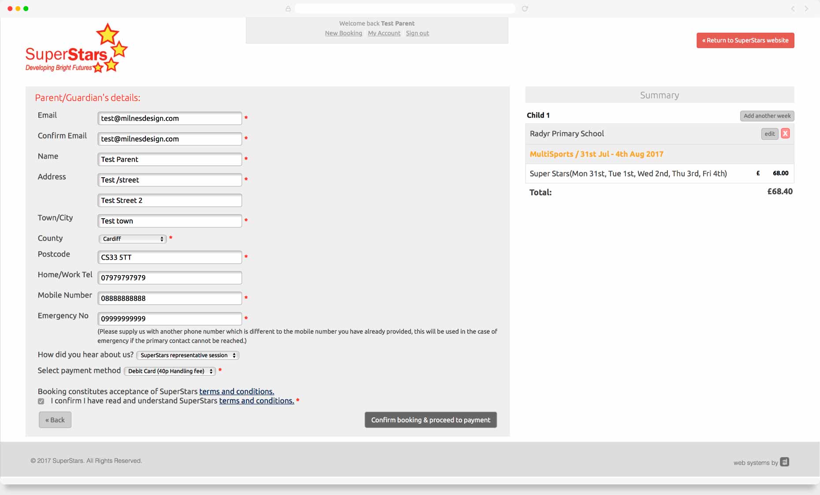
Task: Click the browser forward arrow
Action: tap(806, 8)
